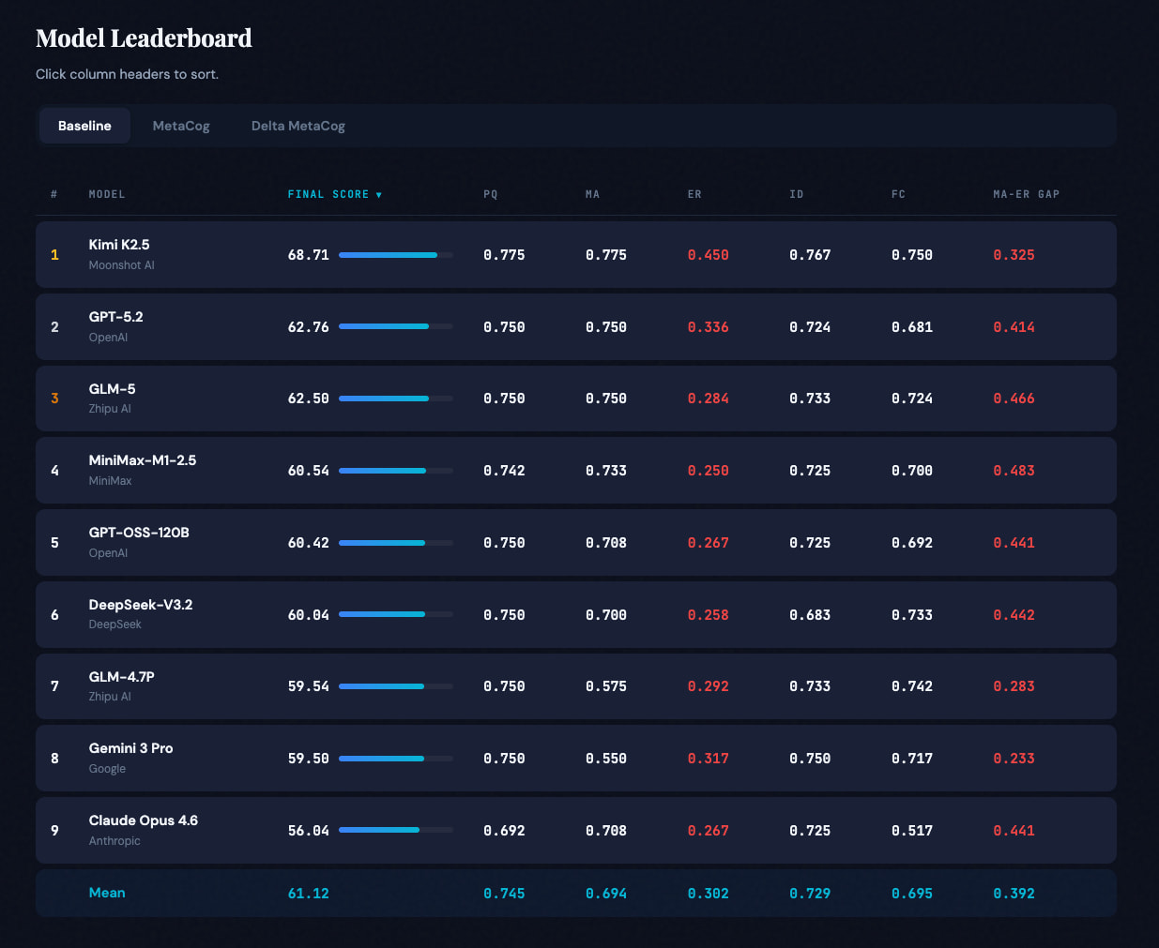
Task: Click the # rank column header
Action: click(54, 194)
